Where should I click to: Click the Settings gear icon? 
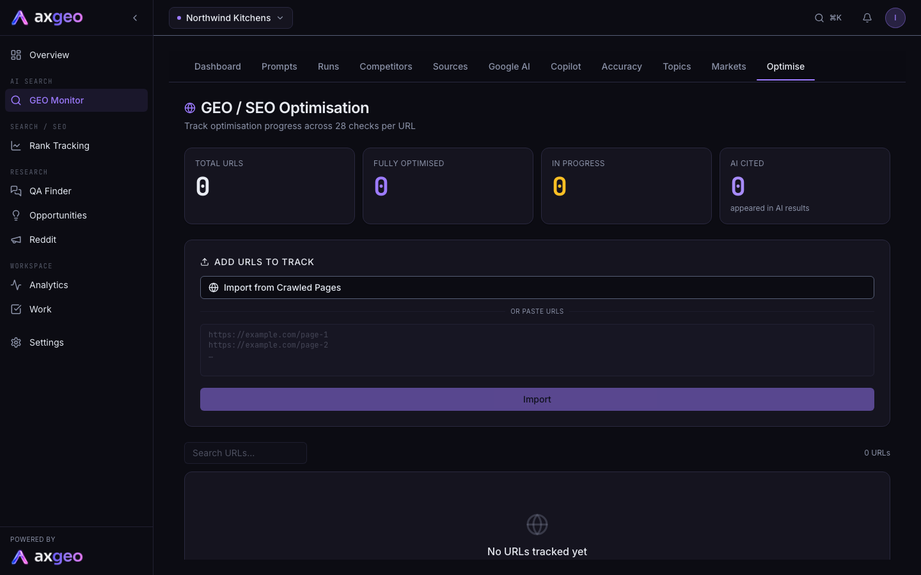coord(16,342)
